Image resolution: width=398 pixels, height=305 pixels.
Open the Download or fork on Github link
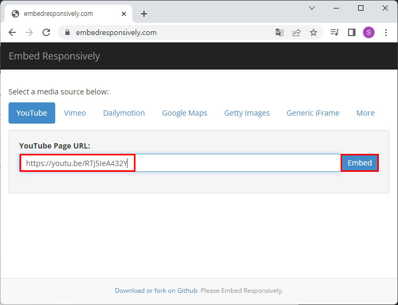pyautogui.click(x=156, y=291)
